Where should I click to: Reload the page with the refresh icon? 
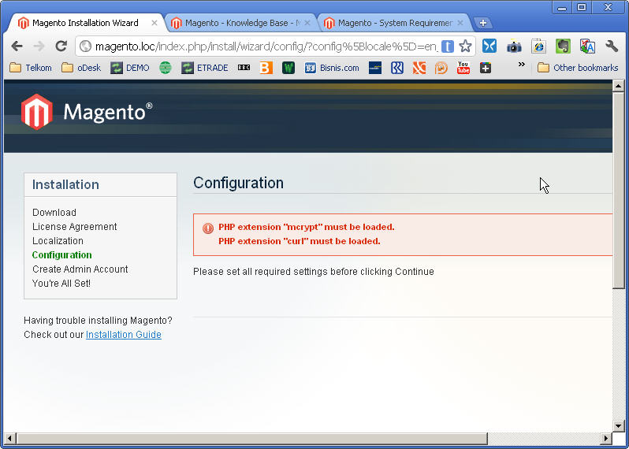61,46
